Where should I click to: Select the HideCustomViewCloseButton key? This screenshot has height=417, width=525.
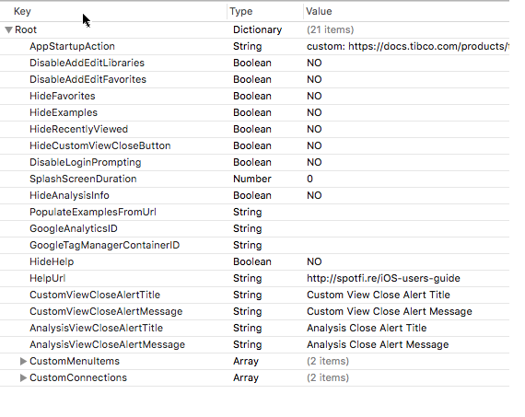pos(100,145)
